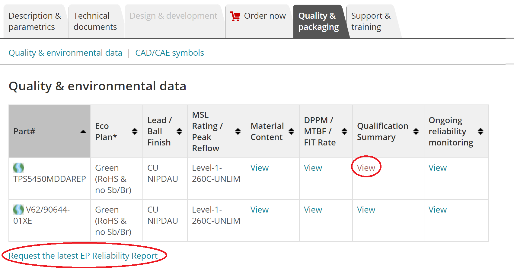Sort by DPPM / MTBF / FIT Rate arrows
The height and width of the screenshot is (268, 514).
(x=344, y=131)
